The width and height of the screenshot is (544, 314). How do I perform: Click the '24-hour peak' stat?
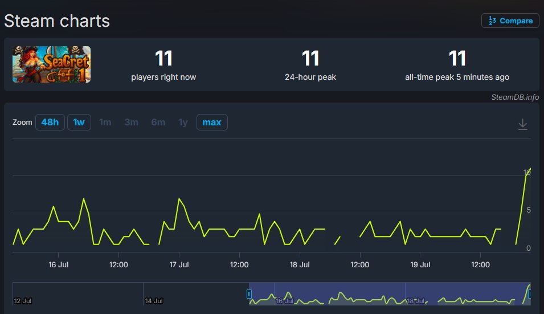pyautogui.click(x=310, y=65)
